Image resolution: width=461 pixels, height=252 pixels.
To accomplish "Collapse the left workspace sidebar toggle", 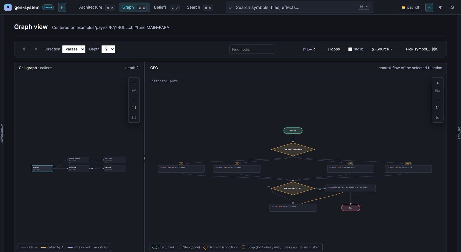I will pyautogui.click(x=62, y=7).
